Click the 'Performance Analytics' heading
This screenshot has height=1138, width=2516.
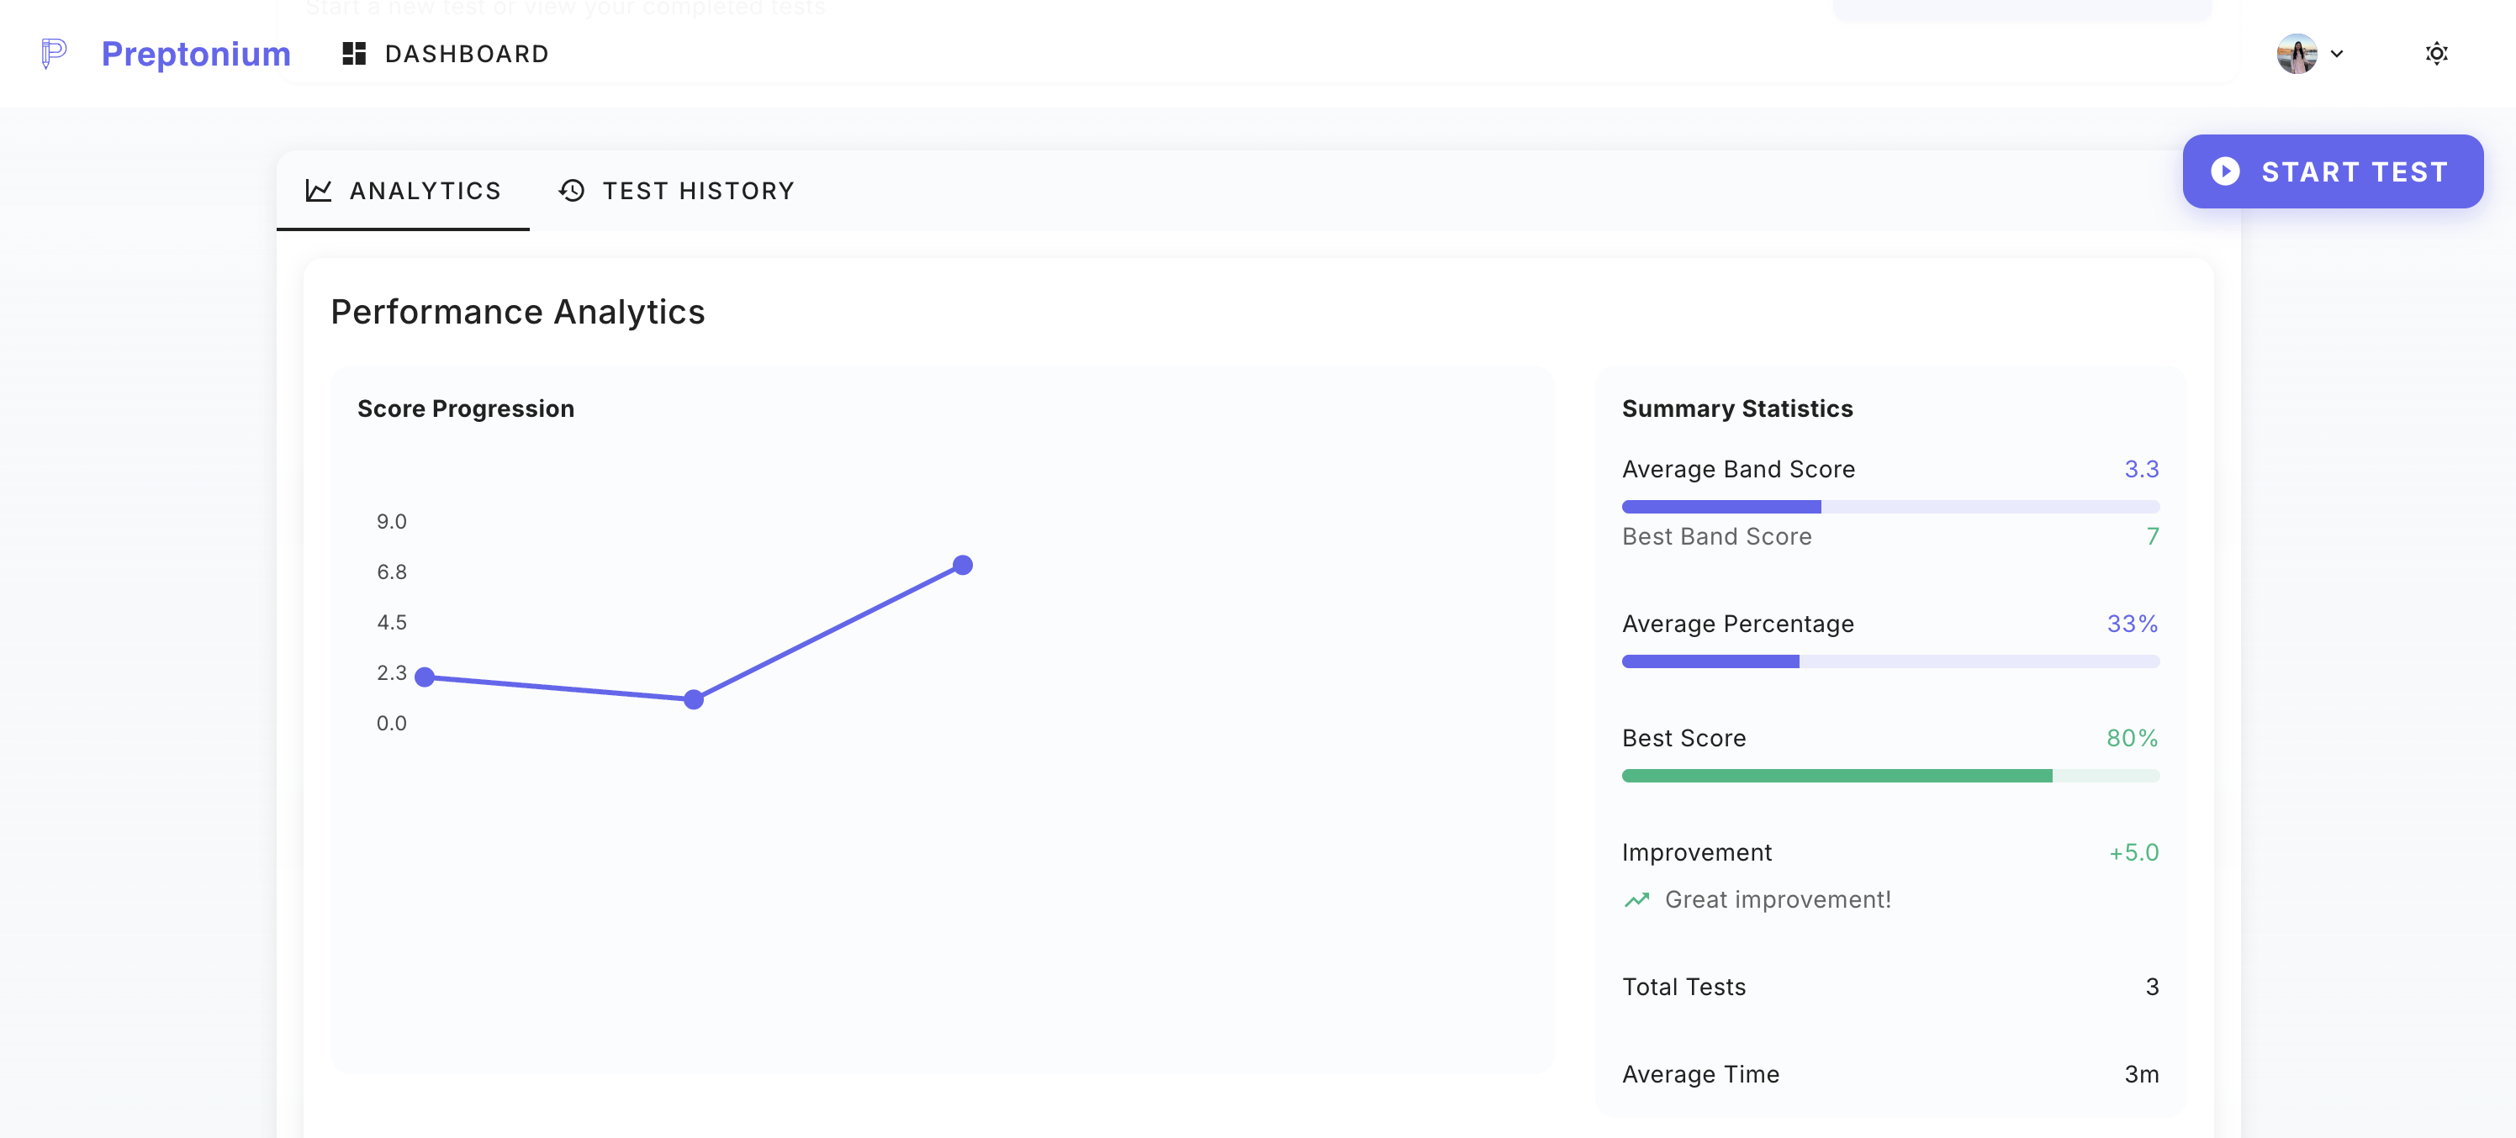pos(518,311)
